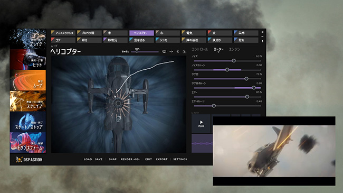Click the ramp-curve icon left of コントロール tab
This screenshot has height=193, width=343.
(184, 52)
